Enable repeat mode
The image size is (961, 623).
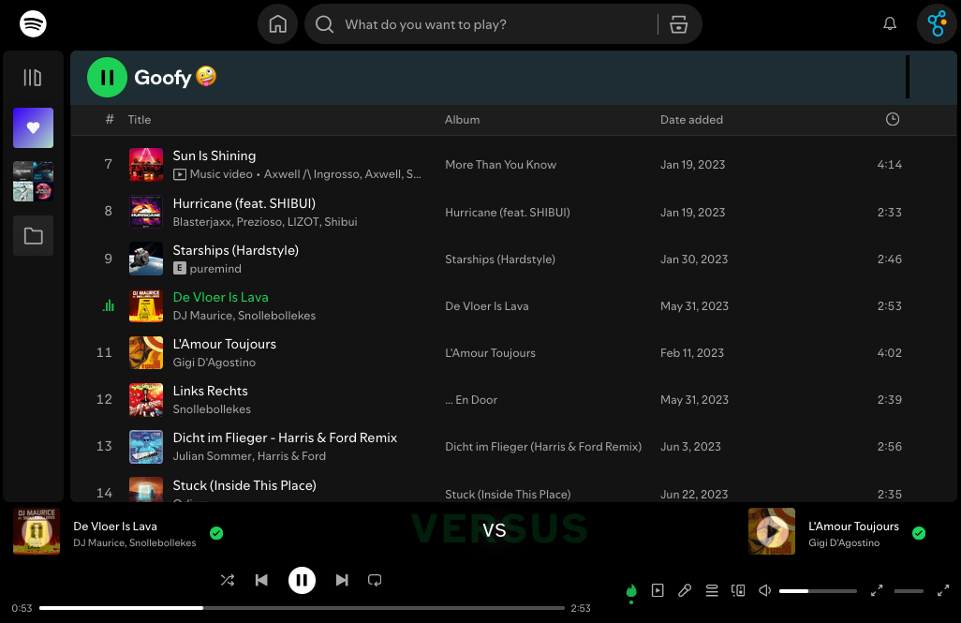tap(375, 580)
